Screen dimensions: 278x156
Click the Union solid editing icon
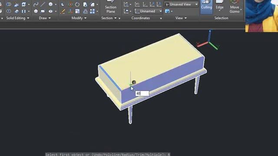(x=9, y=4)
